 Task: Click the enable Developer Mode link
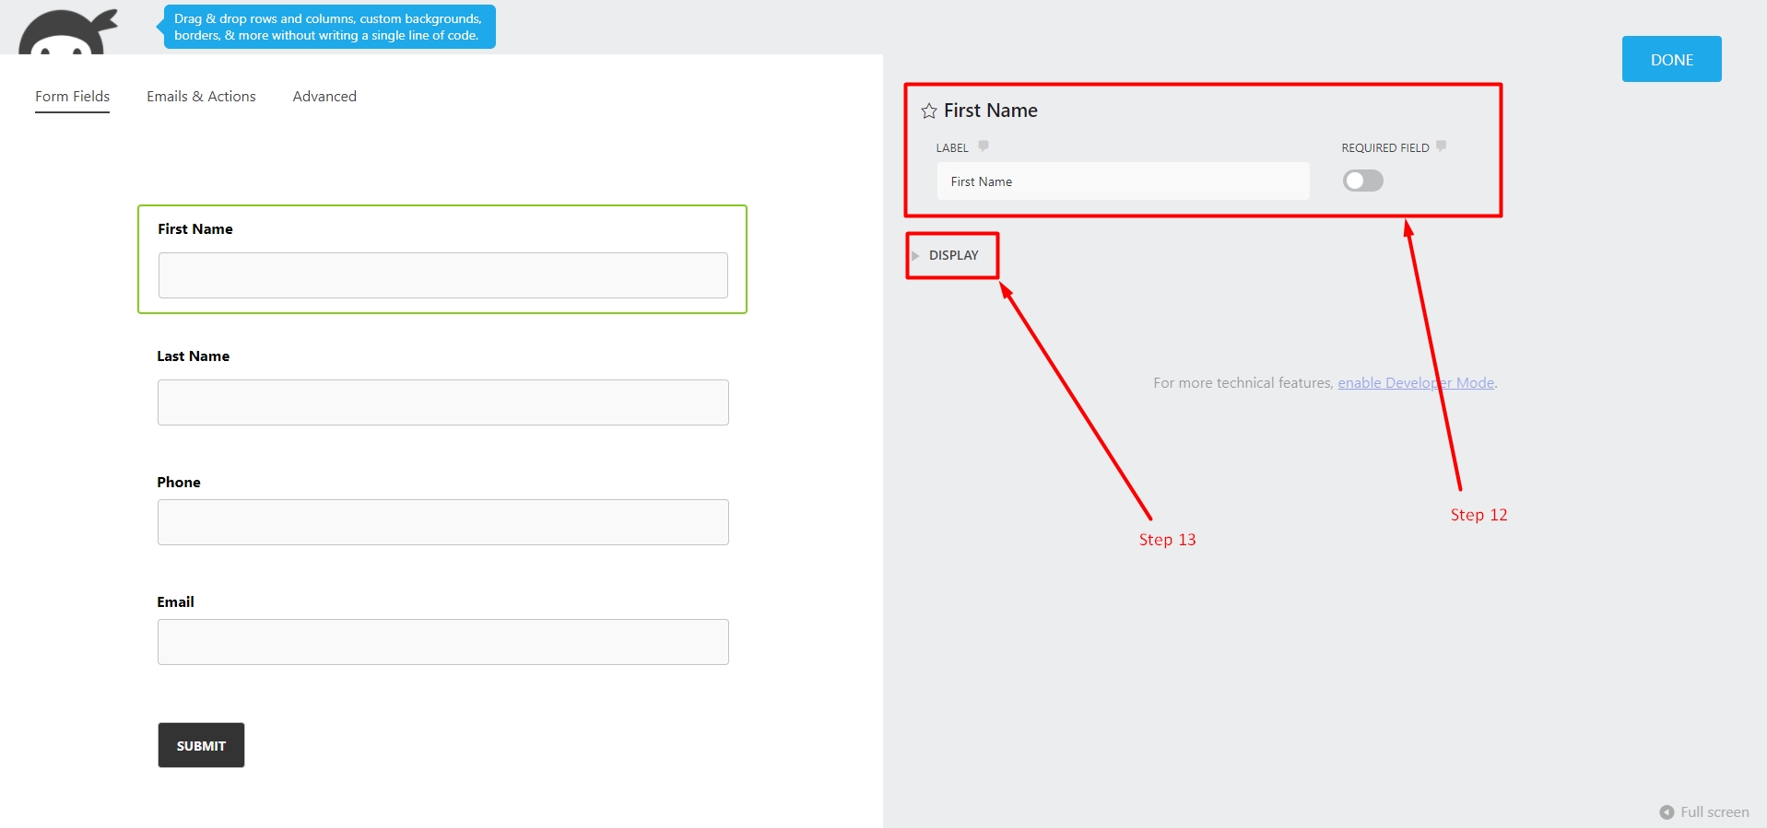tap(1416, 383)
